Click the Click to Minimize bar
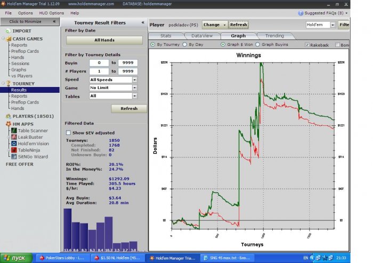This screenshot has width=373, height=263. point(30,22)
